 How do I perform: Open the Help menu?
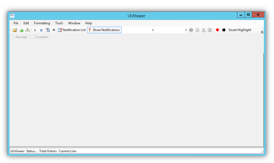coord(88,23)
